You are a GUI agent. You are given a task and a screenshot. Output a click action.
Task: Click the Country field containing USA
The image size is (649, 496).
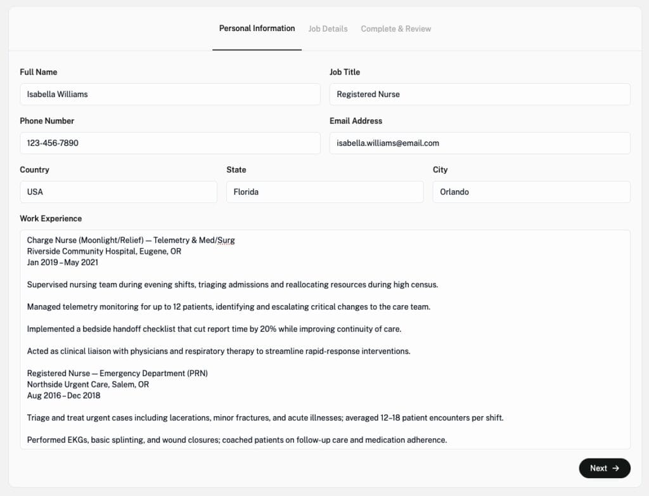[x=118, y=192]
